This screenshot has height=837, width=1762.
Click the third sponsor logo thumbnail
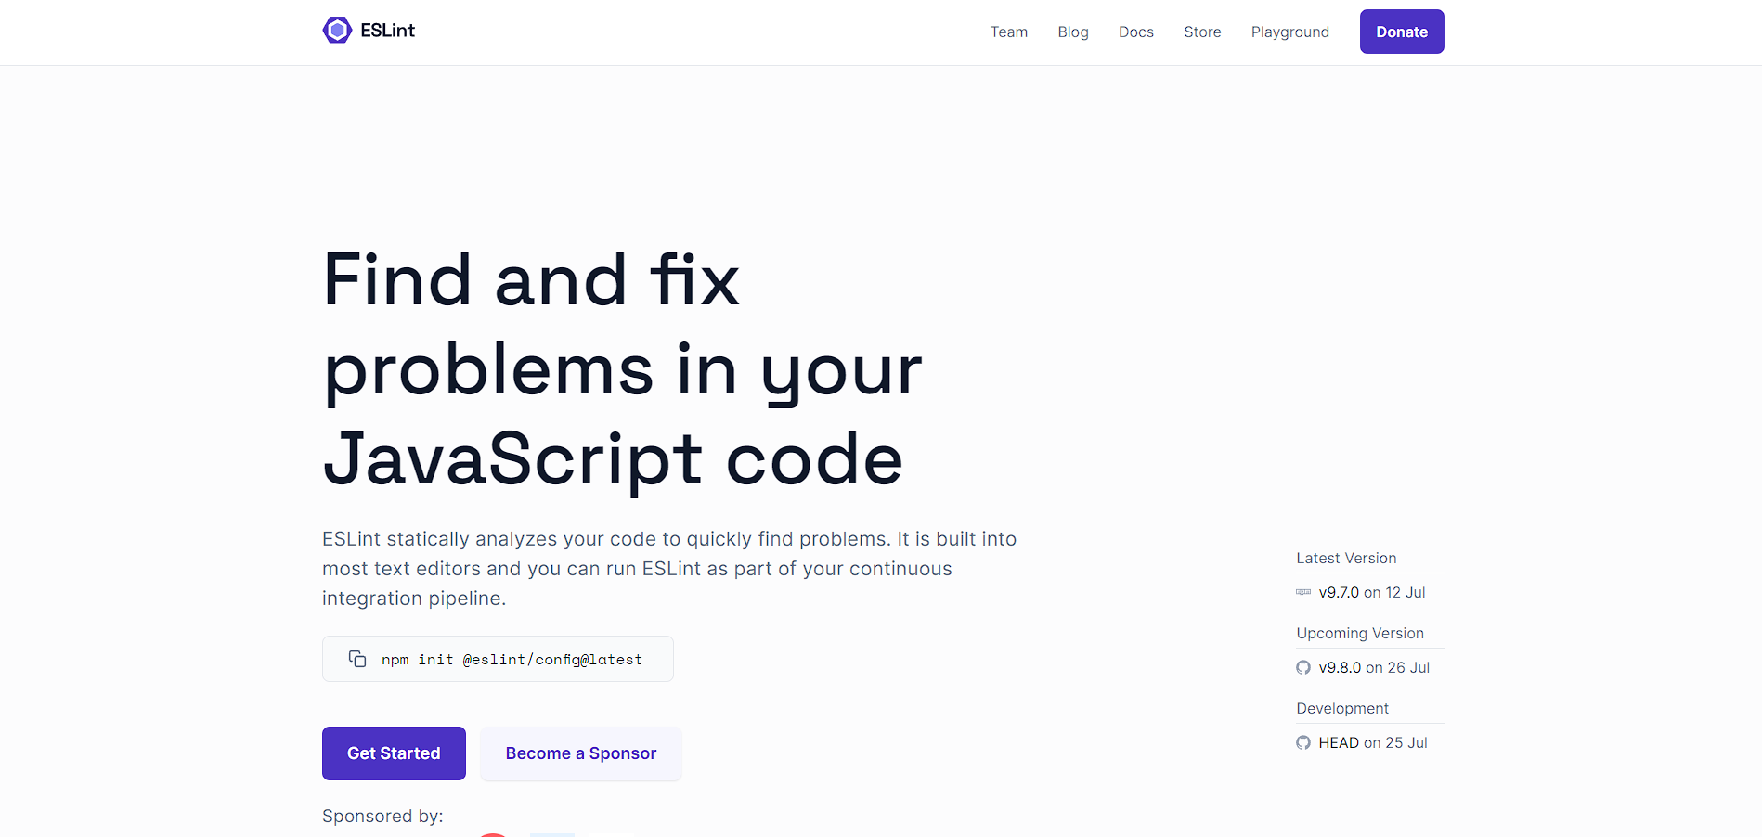[612, 832]
